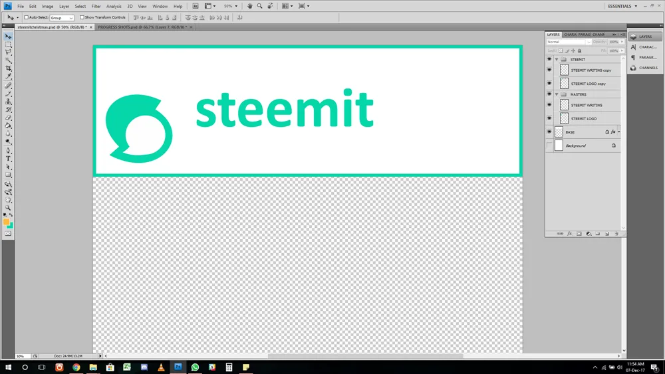Select the Pen tool
Image resolution: width=665 pixels, height=374 pixels.
point(8,151)
